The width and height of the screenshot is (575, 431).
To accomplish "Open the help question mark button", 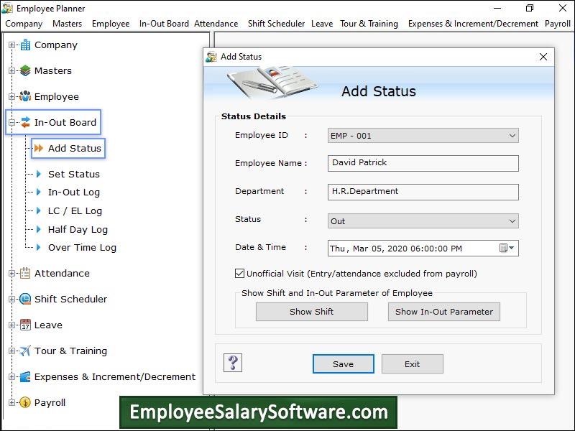I will (x=233, y=363).
